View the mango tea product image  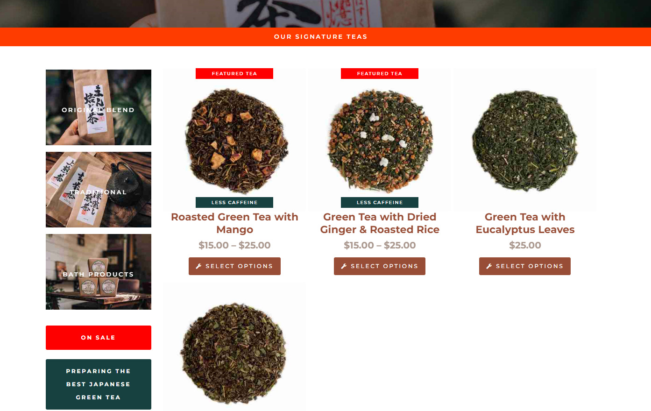pyautogui.click(x=234, y=139)
